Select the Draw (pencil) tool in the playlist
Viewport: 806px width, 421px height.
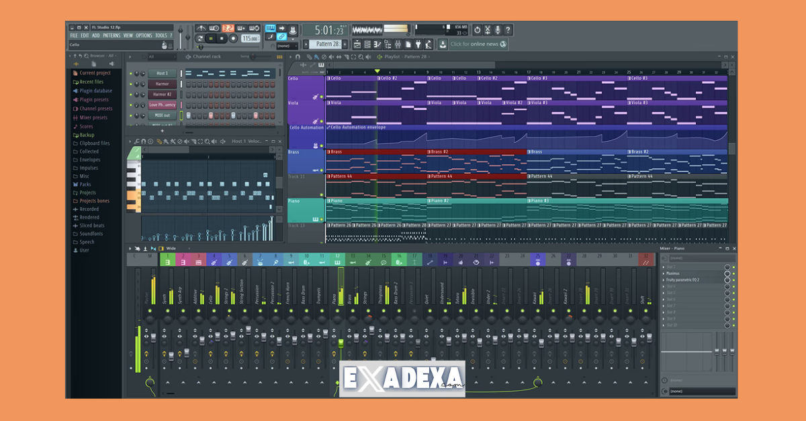pos(308,57)
